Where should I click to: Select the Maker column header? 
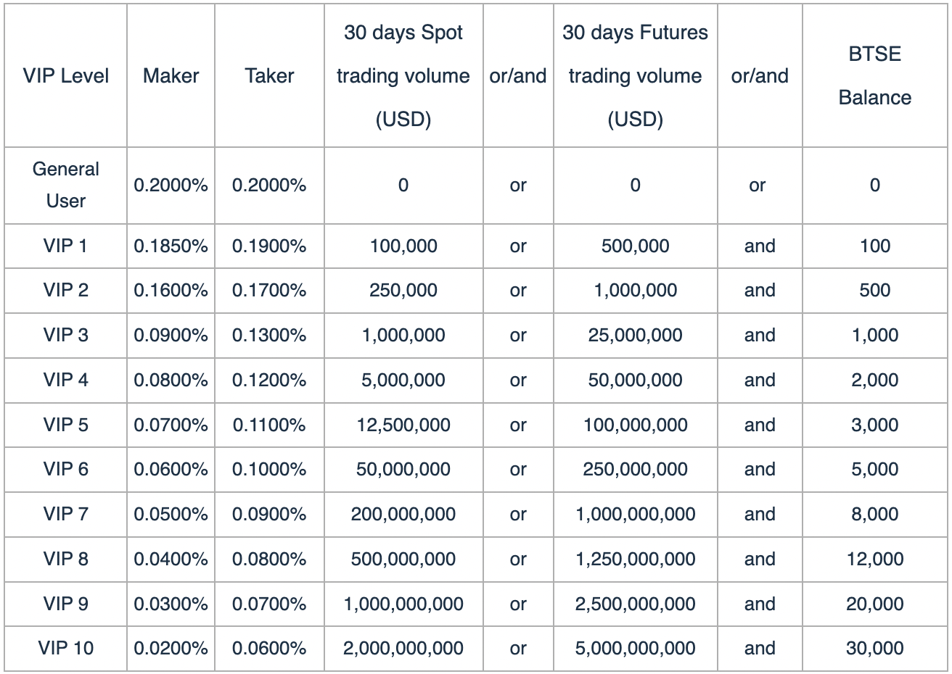point(171,76)
